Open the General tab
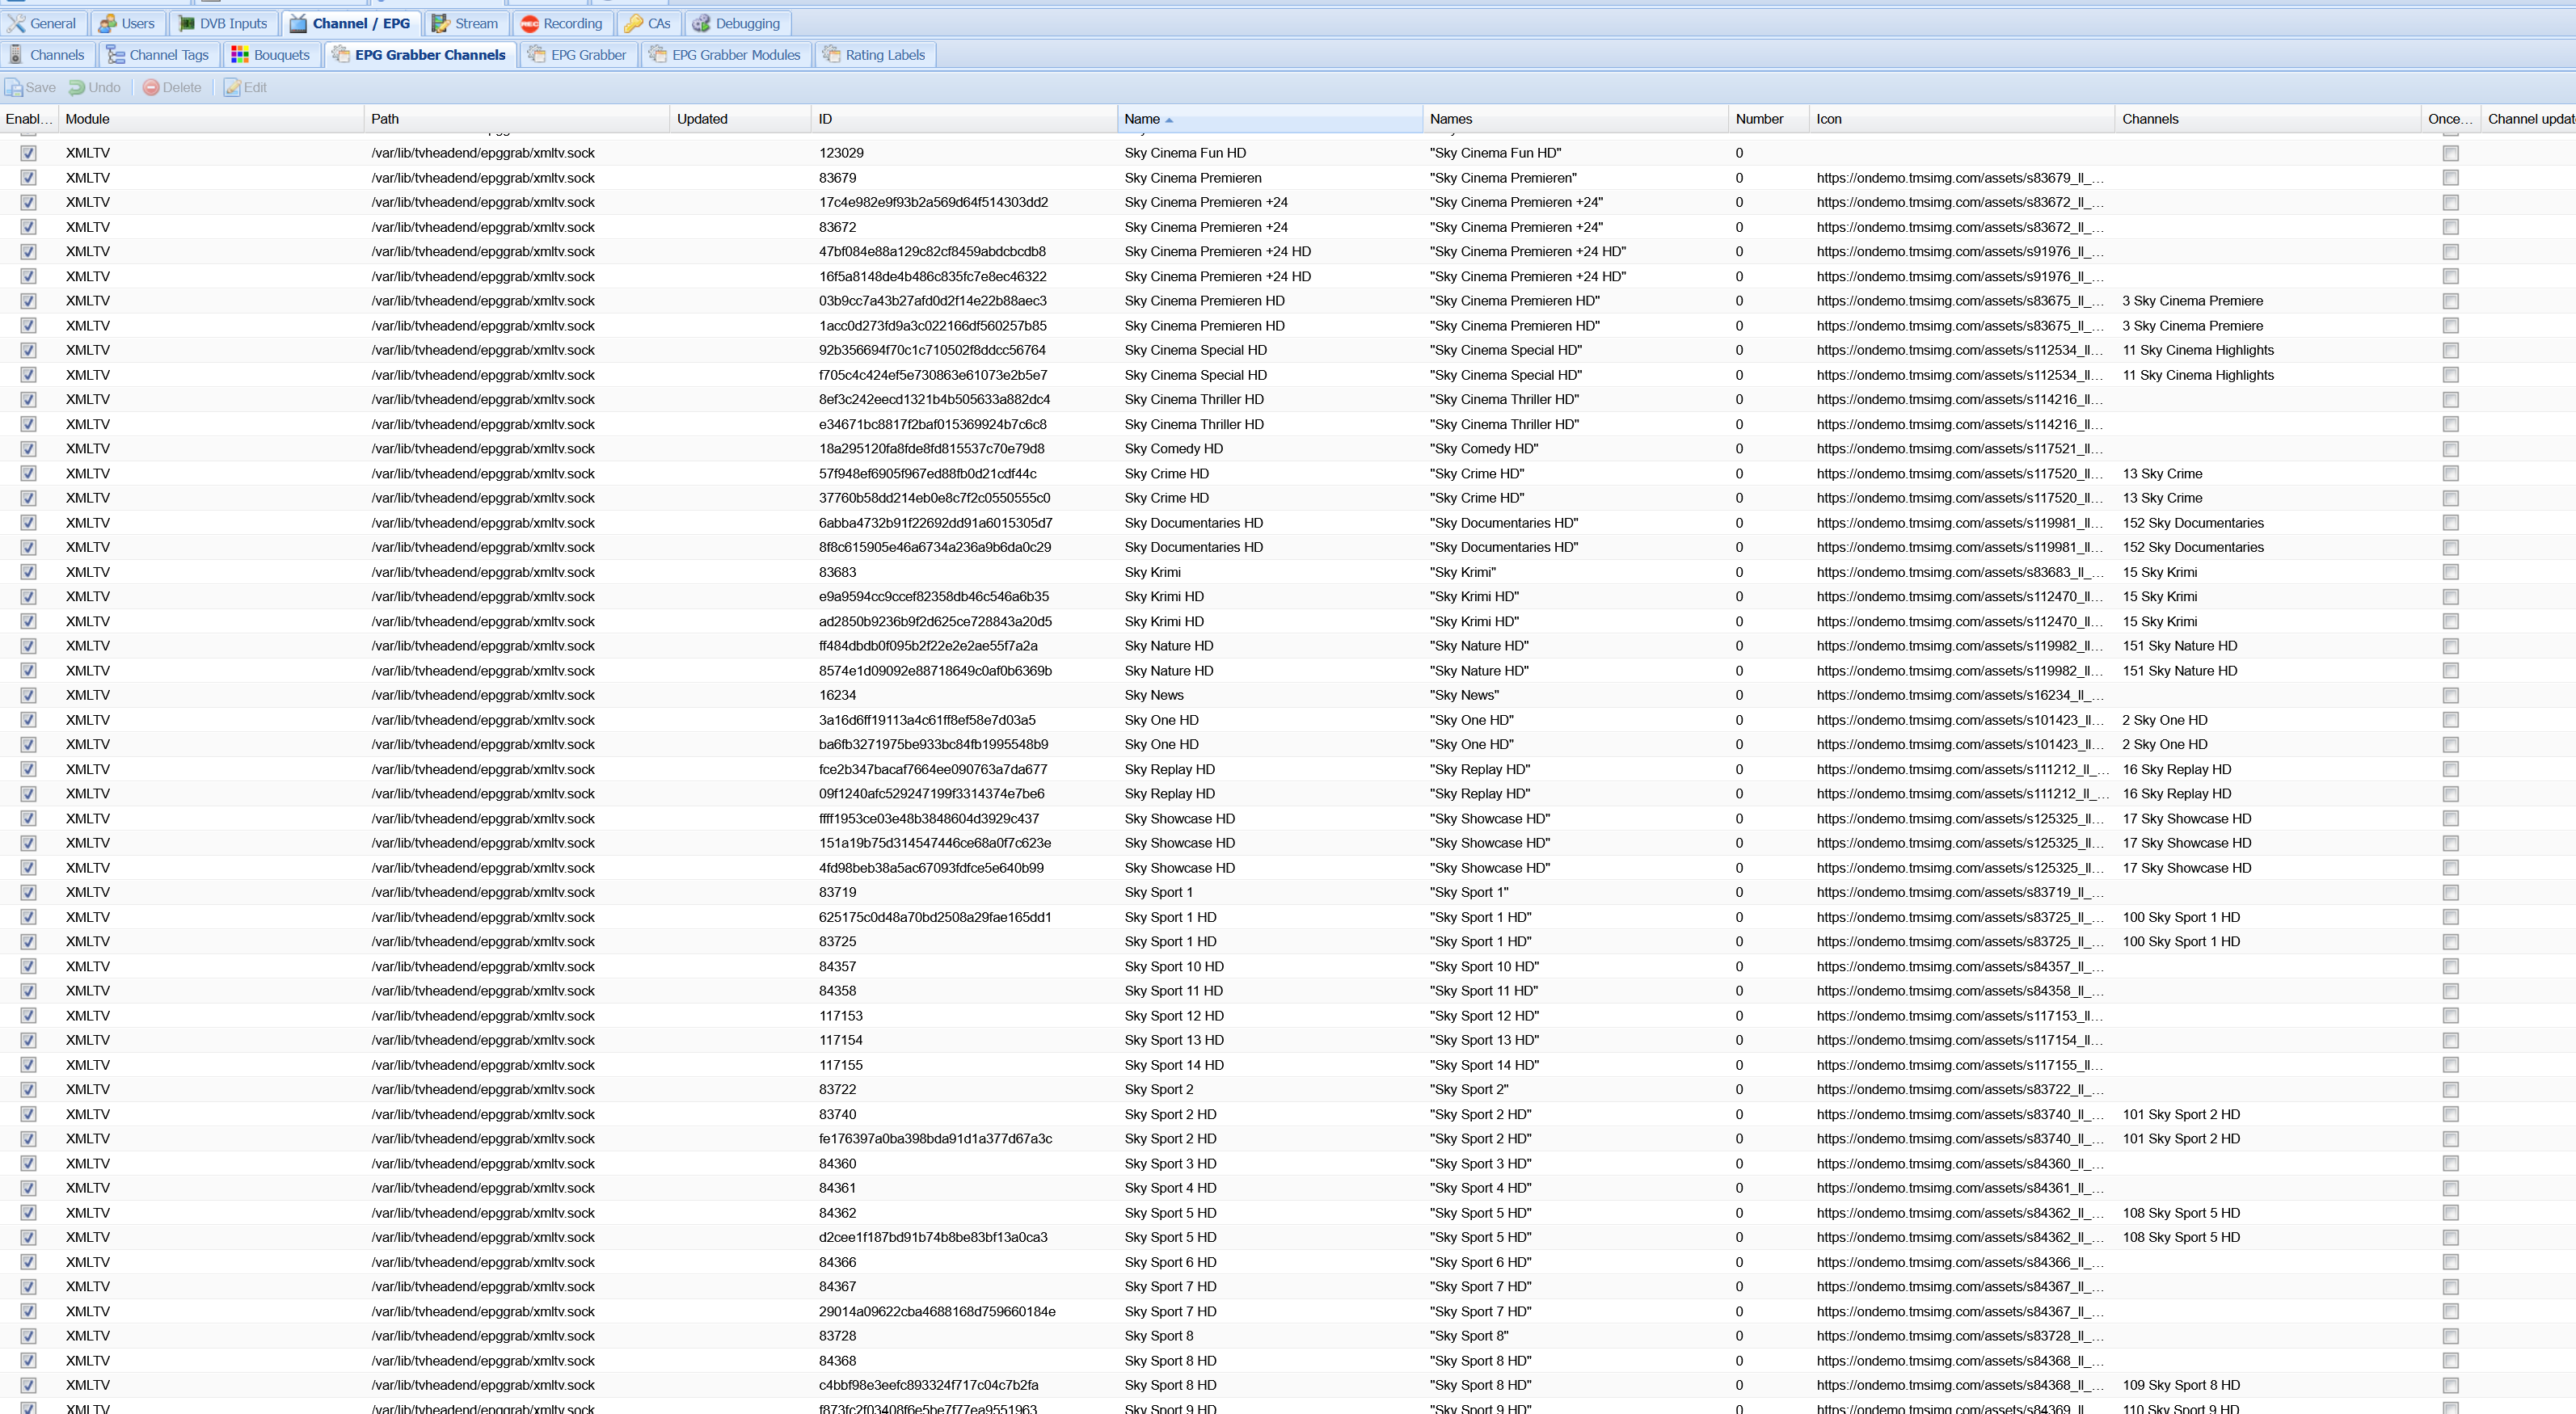2576x1414 pixels. [x=41, y=23]
